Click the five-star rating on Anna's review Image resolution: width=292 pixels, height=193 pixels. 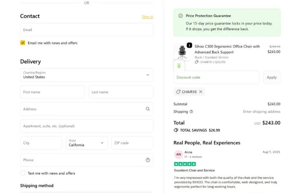click(185, 164)
